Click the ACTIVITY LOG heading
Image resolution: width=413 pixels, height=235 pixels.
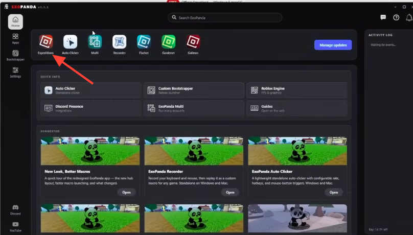(380, 35)
